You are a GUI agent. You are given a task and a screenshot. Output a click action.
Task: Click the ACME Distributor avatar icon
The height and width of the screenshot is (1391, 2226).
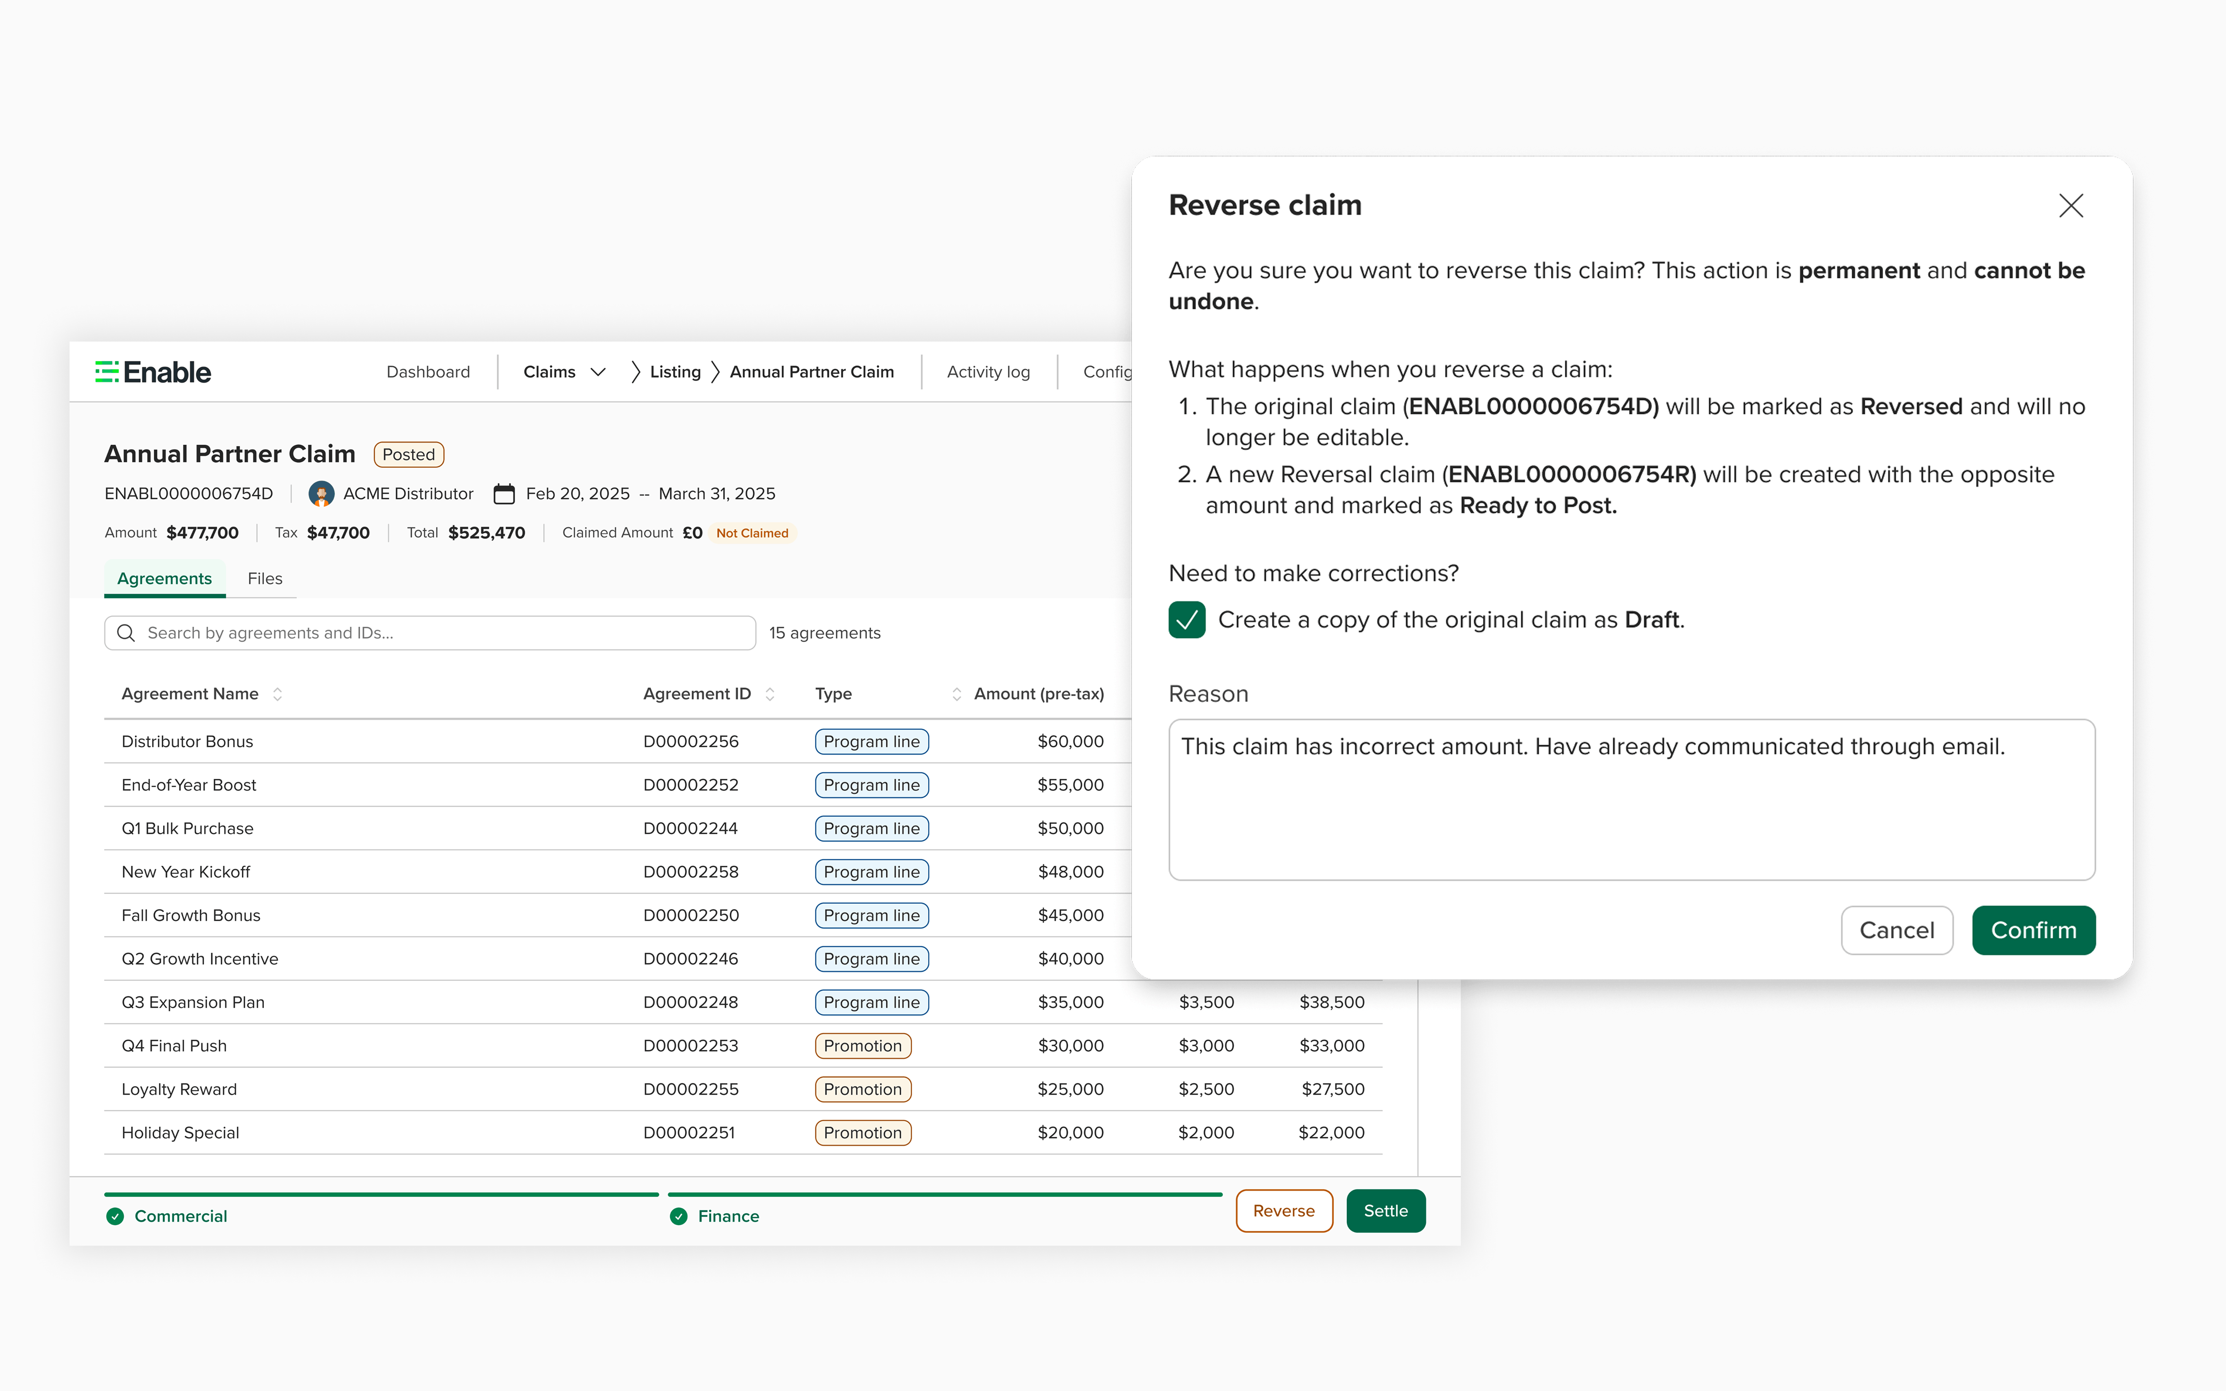click(x=321, y=494)
